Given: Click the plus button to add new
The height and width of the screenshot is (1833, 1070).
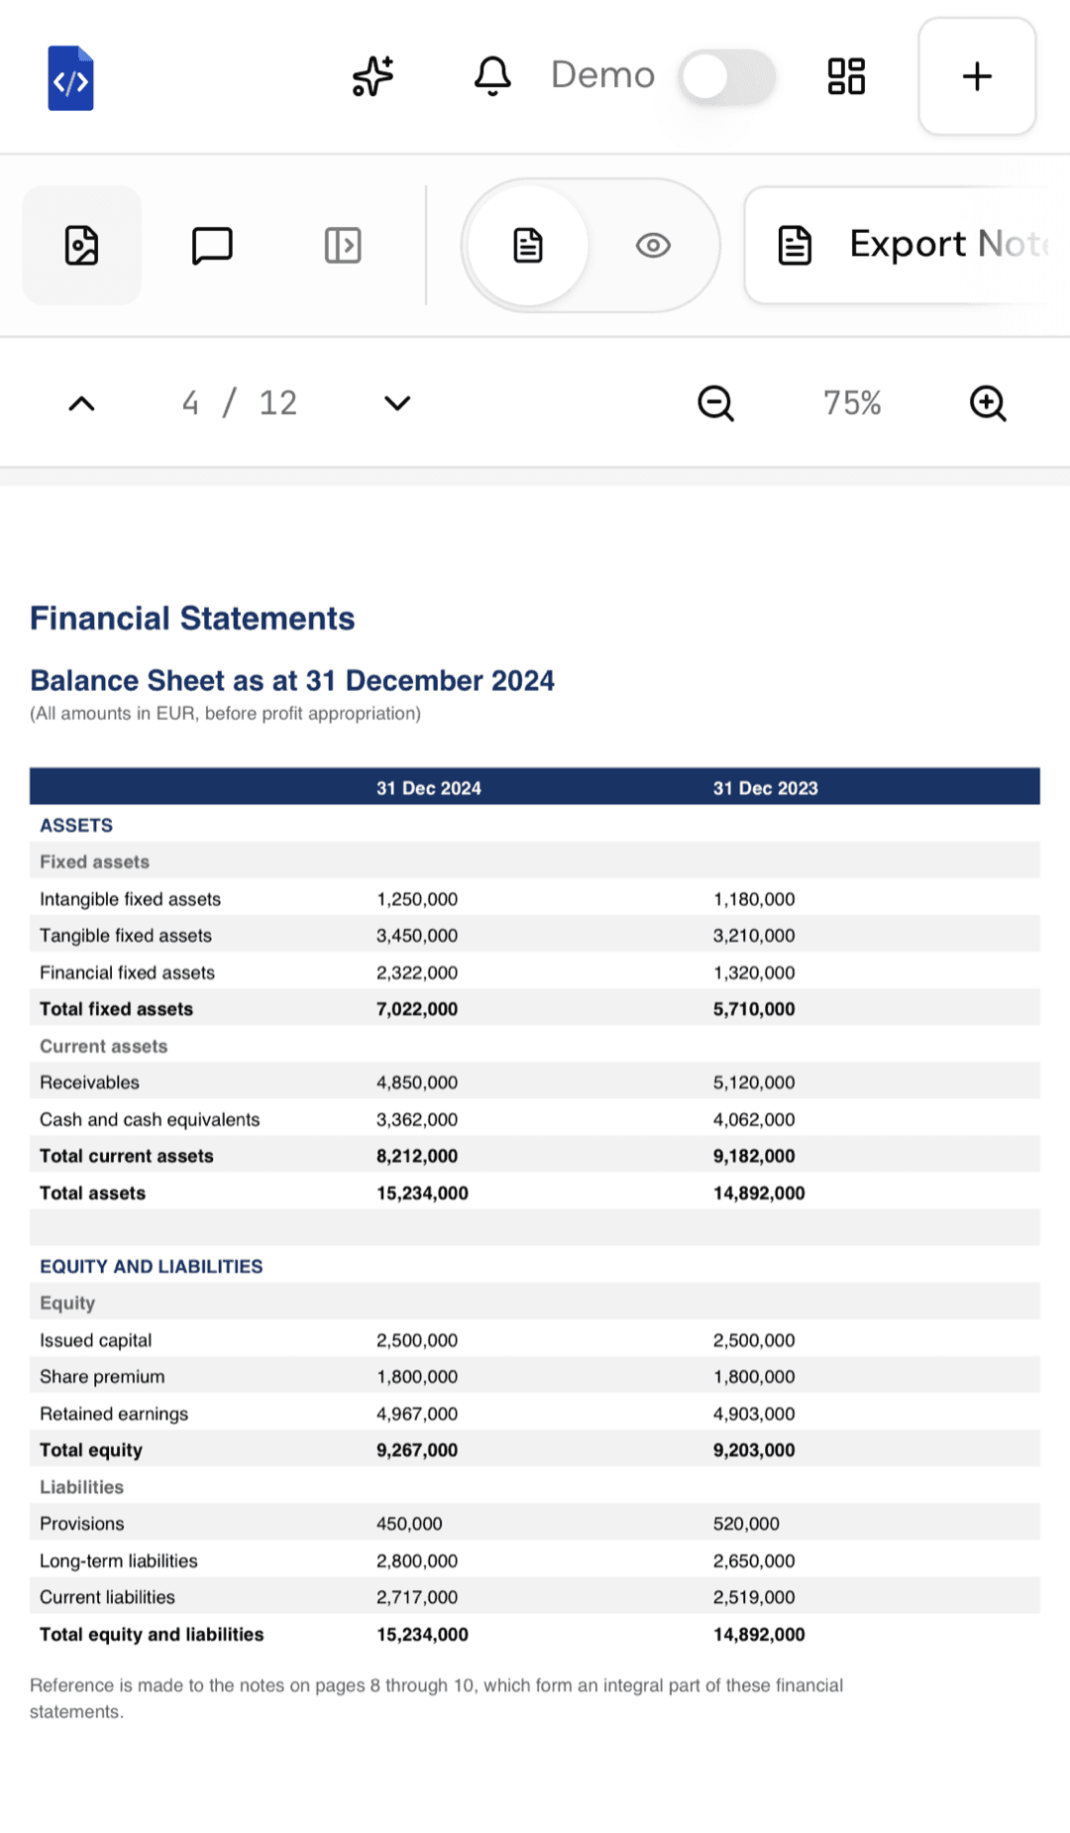Looking at the screenshot, I should click(x=977, y=76).
